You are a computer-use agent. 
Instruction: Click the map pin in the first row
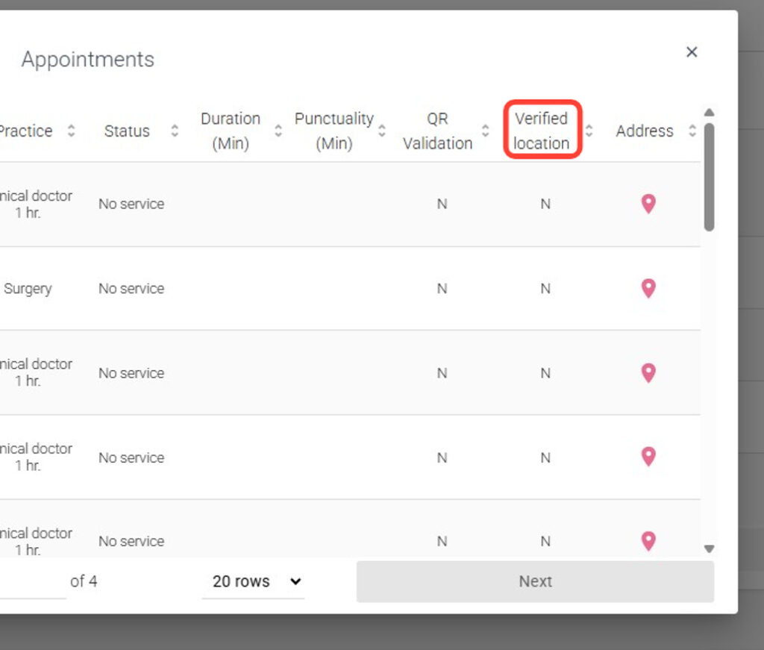click(648, 204)
